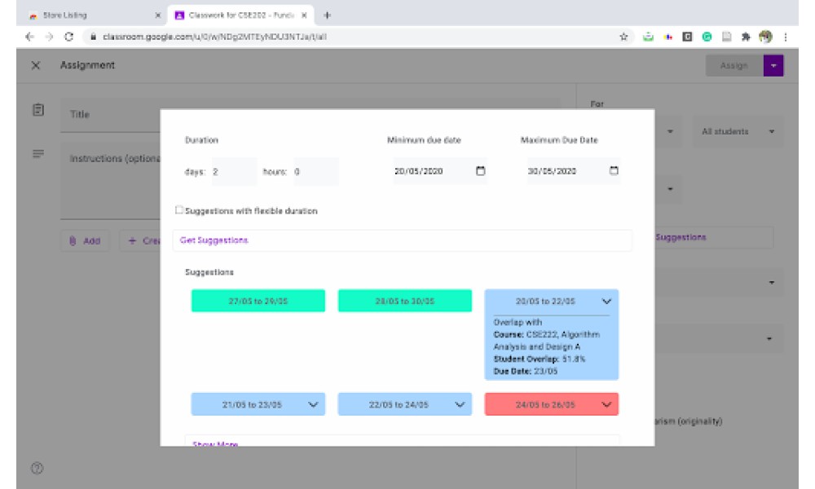Click the browser forward arrow
The width and height of the screenshot is (815, 489).
point(49,37)
